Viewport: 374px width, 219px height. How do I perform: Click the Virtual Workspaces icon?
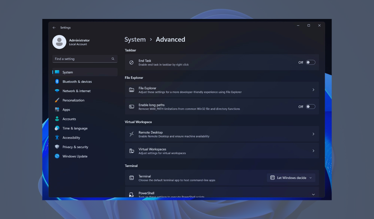(131, 151)
